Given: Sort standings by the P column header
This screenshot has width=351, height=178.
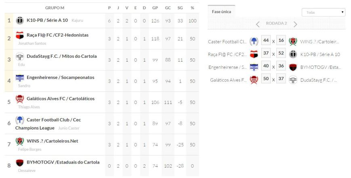Looking at the screenshot, I should coord(109,8).
